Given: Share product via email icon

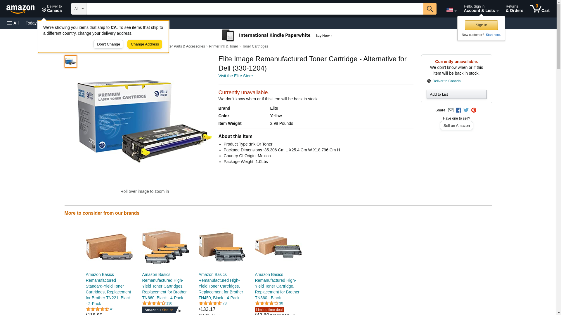Looking at the screenshot, I should click(x=451, y=110).
